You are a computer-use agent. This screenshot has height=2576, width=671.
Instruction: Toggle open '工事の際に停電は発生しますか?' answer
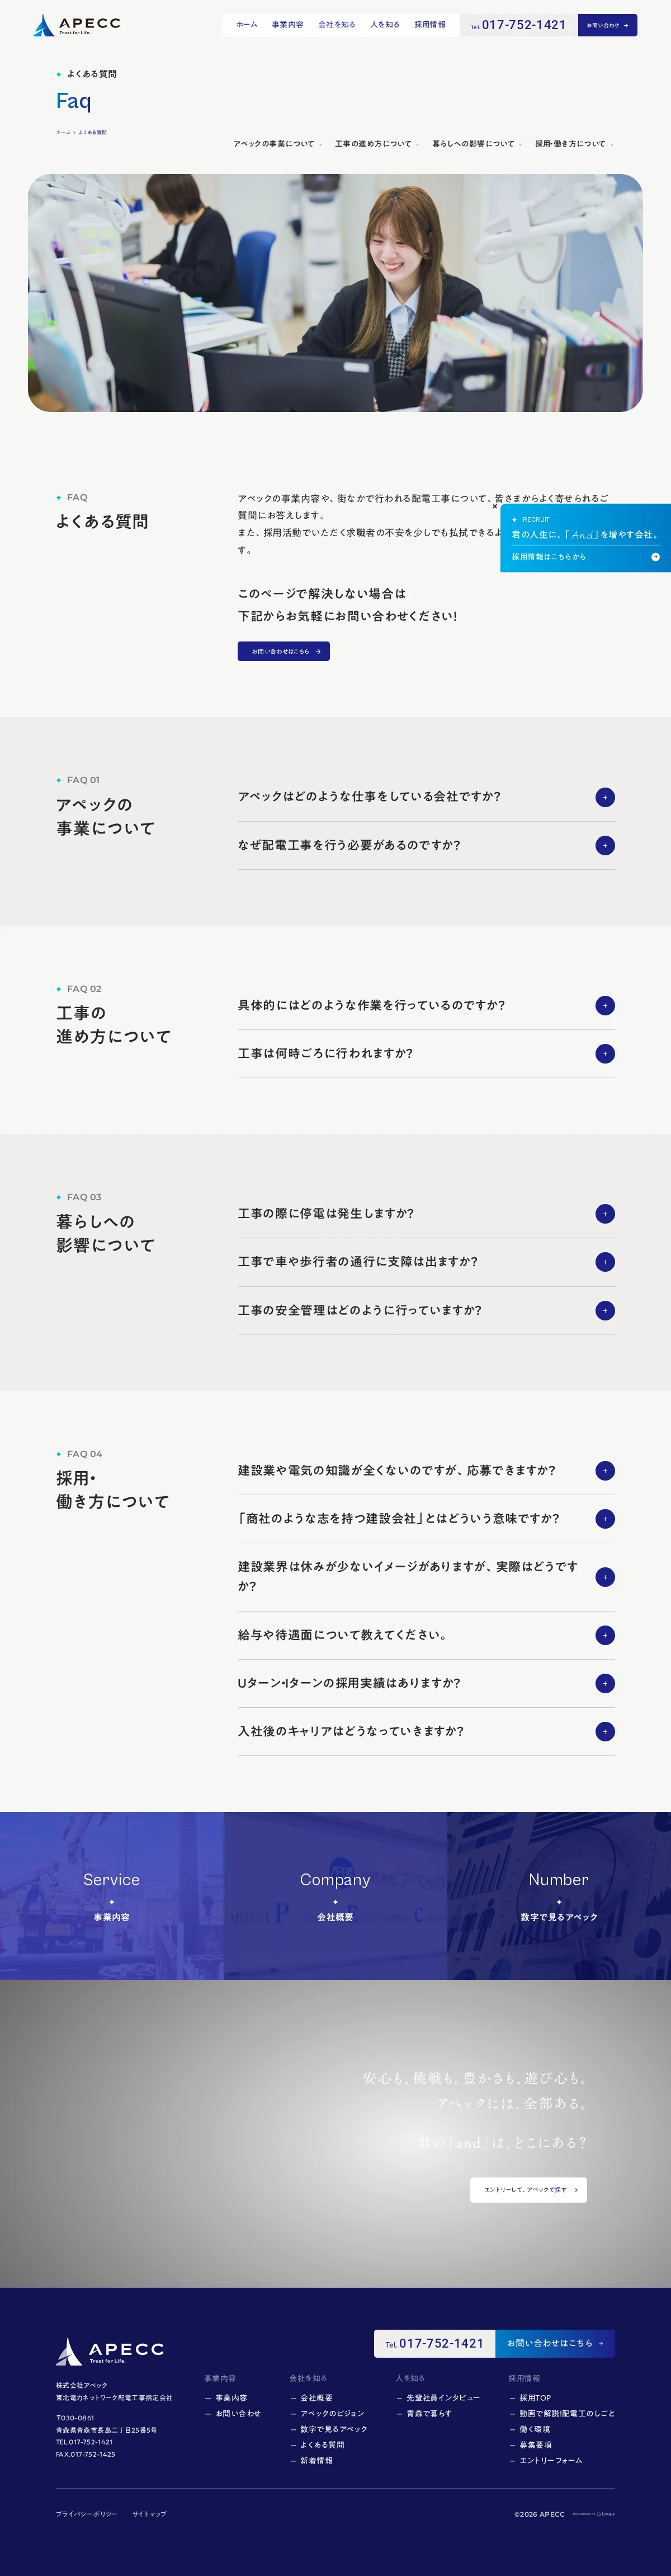604,1214
